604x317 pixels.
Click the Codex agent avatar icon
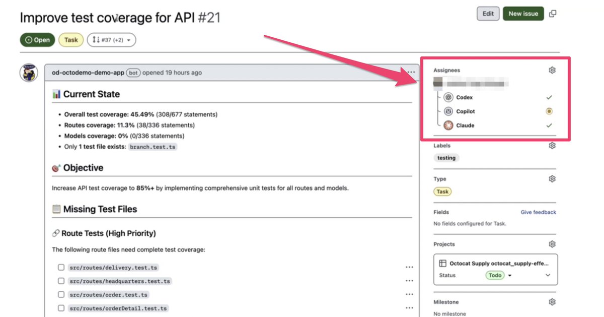[448, 97]
